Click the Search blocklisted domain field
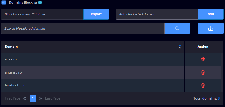Screen dimensions: 225x107 pyautogui.click(x=83, y=29)
